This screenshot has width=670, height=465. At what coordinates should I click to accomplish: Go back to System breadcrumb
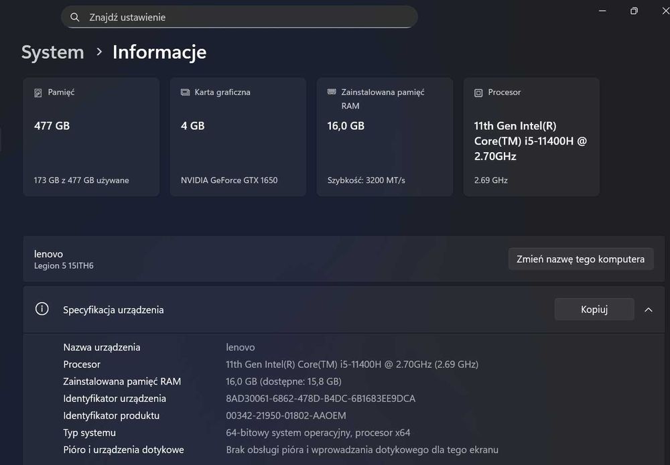52,52
